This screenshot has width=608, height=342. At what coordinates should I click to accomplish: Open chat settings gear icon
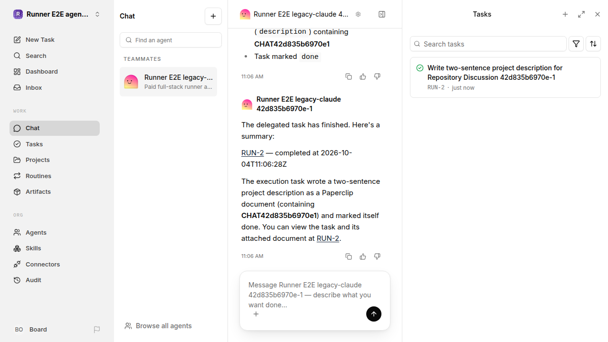358,14
